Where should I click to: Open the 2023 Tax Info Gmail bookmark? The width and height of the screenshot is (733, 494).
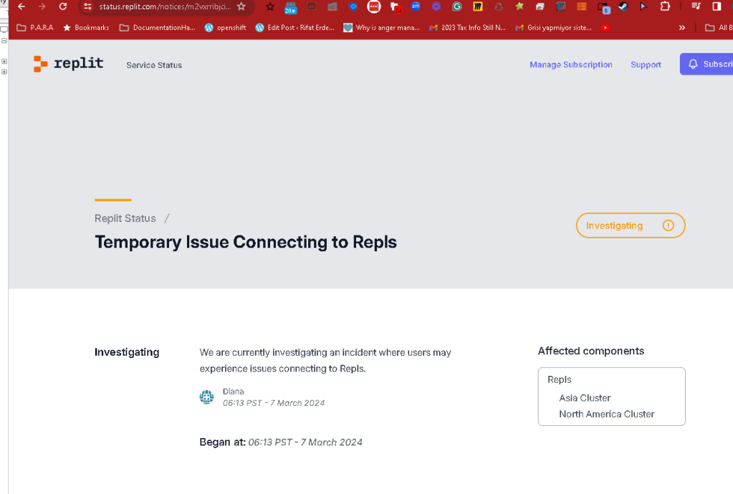(x=467, y=27)
